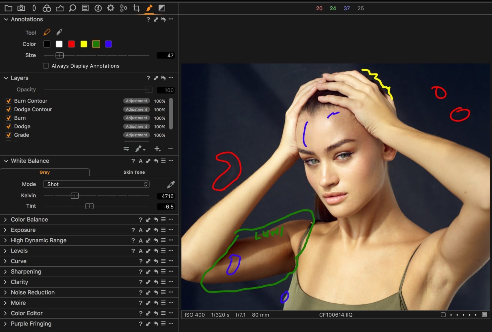Uncheck the Grade layer checkbox
The height and width of the screenshot is (332, 492).
(8, 135)
